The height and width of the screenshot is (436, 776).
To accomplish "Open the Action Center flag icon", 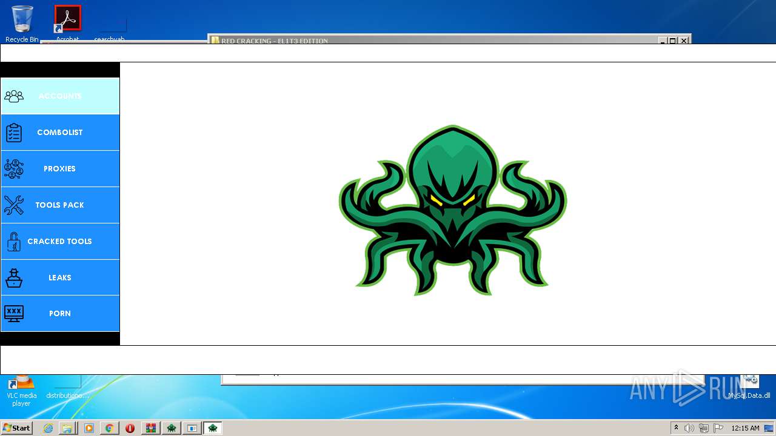I will (x=718, y=428).
